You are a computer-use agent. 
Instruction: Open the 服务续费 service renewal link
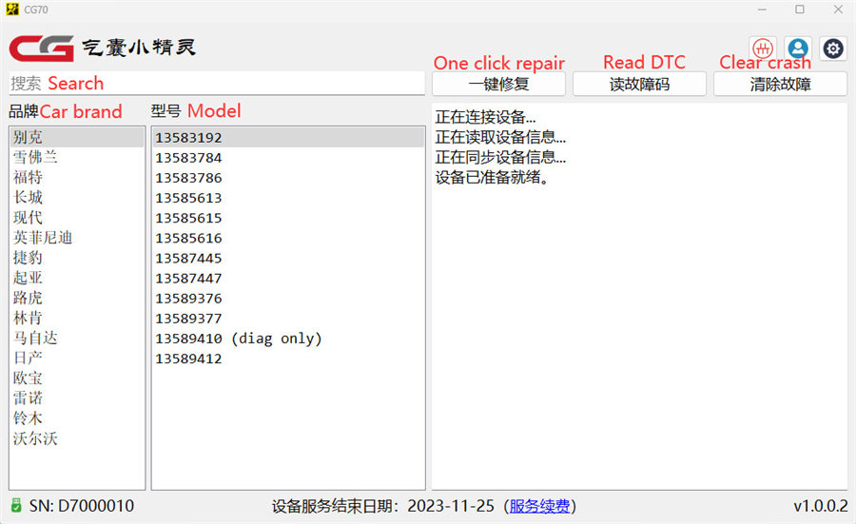540,506
